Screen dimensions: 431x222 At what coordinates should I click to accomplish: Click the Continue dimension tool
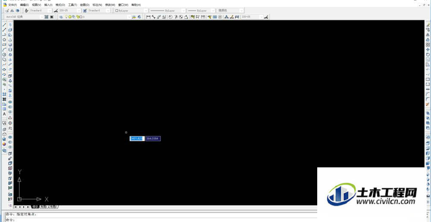(203, 17)
